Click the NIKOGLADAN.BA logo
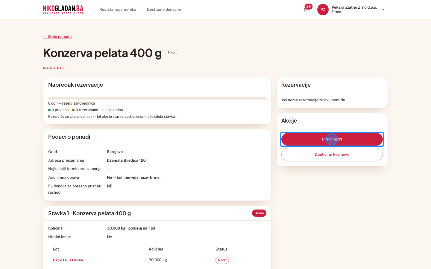431x269 pixels. pos(63,10)
